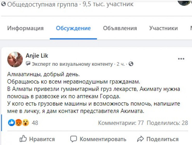This screenshot has height=145, width=192.
Task: Click the 48 reactions count
Action: (35, 123)
